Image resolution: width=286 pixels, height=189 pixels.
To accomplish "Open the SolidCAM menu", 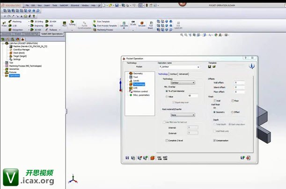I will pos(64,6).
